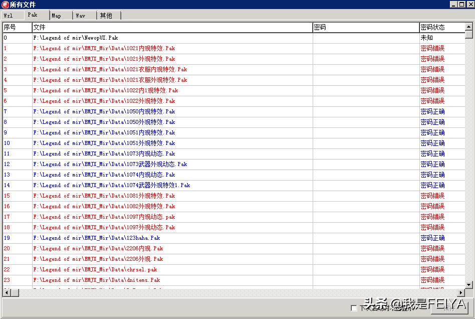Switch to the Wzl tab
The height and width of the screenshot is (319, 475).
11,16
